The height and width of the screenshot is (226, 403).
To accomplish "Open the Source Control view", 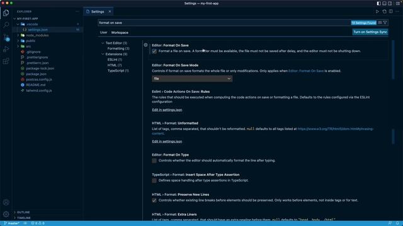I will (x=6, y=37).
